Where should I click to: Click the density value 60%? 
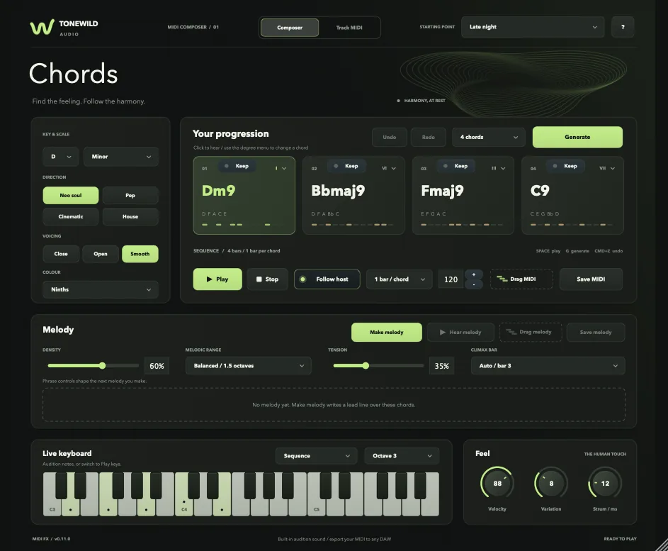click(157, 366)
